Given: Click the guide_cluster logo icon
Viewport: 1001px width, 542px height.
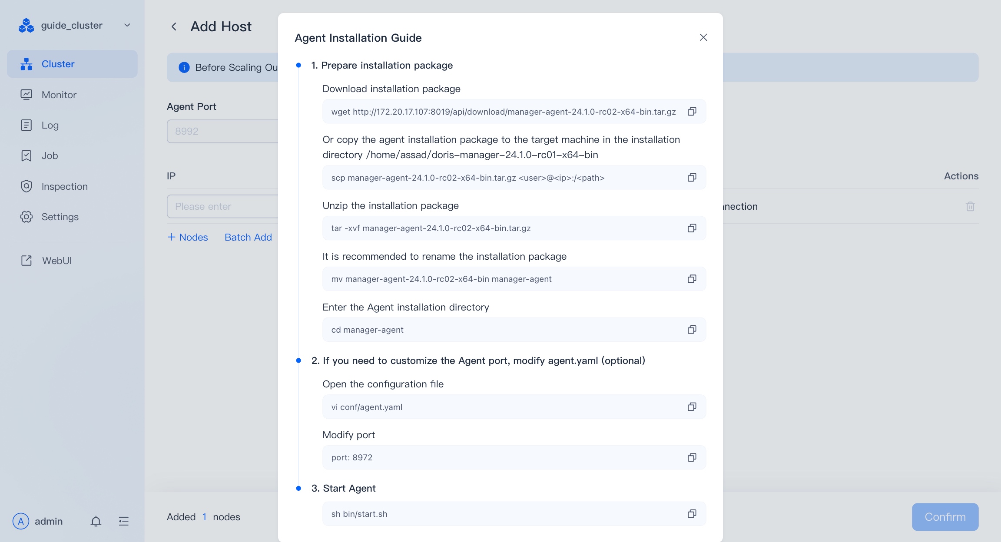Looking at the screenshot, I should click(x=27, y=25).
